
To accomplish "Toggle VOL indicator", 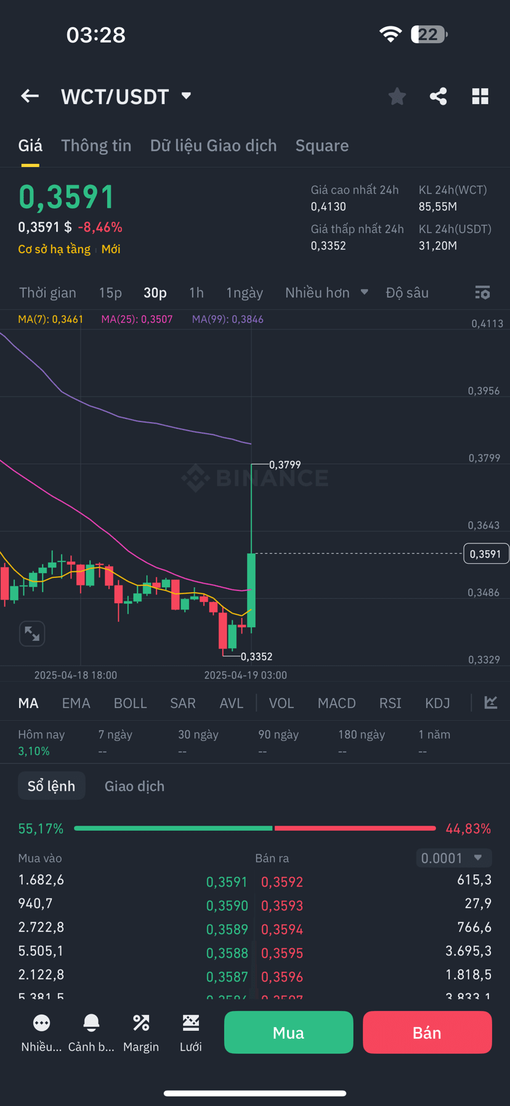I will [281, 703].
